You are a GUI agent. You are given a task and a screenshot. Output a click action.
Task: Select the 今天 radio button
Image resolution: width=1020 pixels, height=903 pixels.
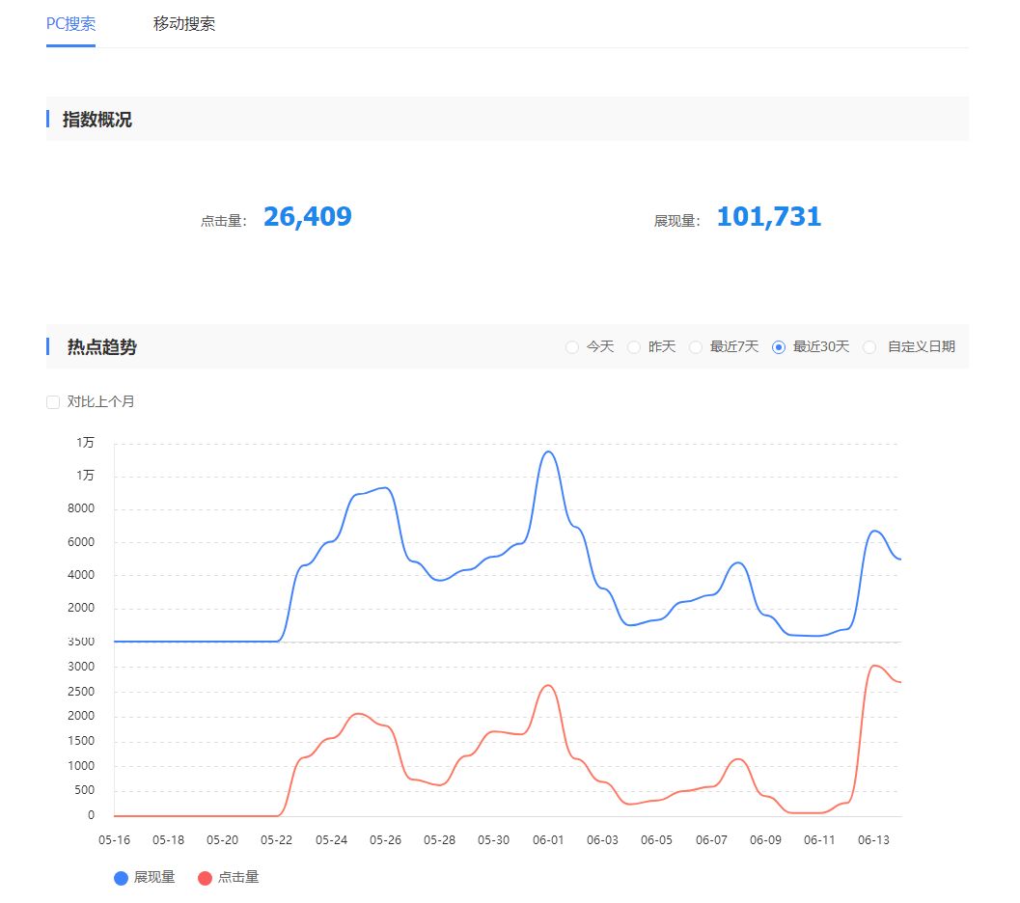click(x=572, y=347)
